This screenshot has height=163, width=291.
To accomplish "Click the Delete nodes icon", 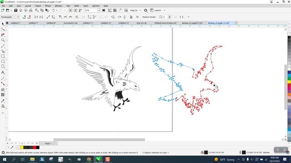I will (29, 17).
